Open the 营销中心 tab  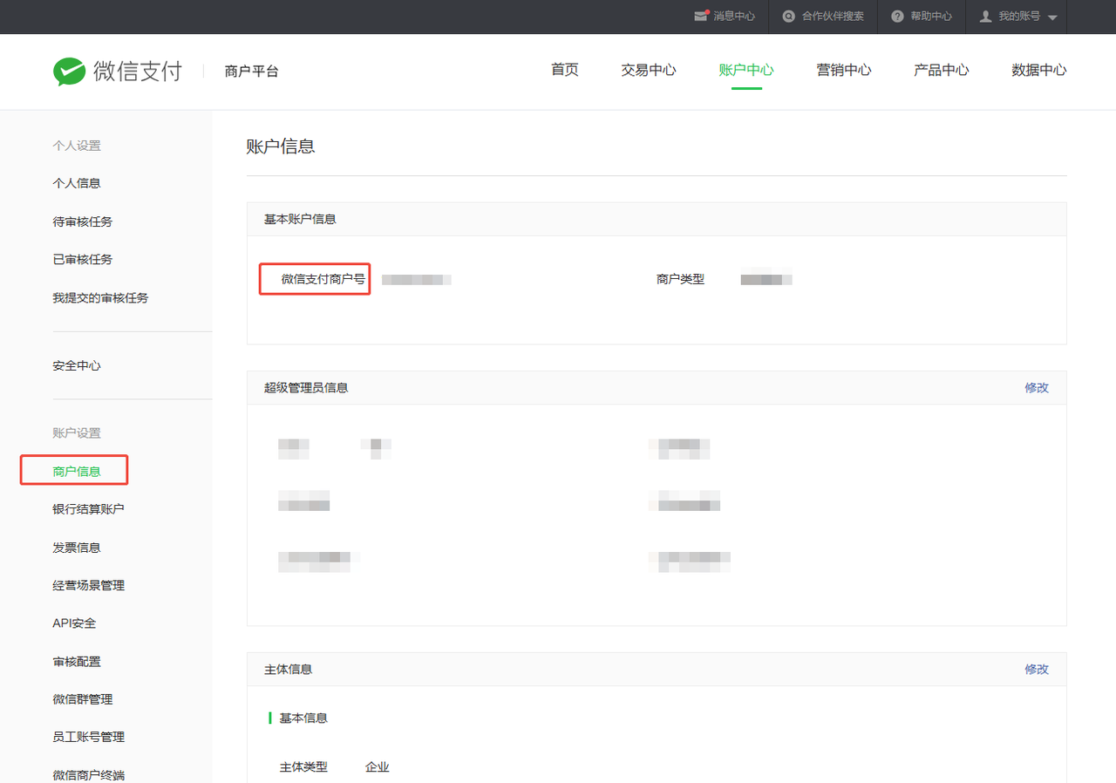[843, 71]
